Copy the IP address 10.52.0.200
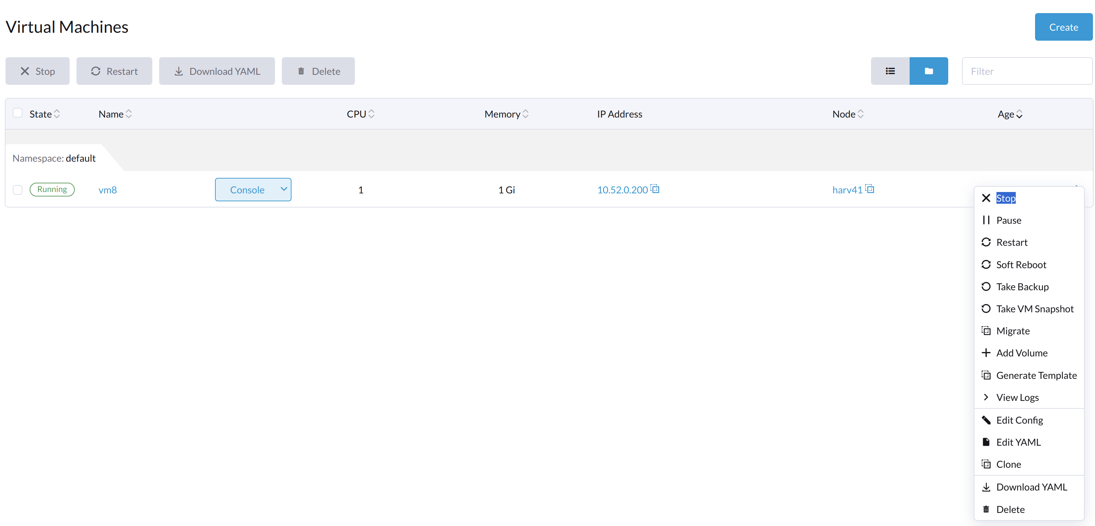The height and width of the screenshot is (526, 1095). (x=655, y=189)
